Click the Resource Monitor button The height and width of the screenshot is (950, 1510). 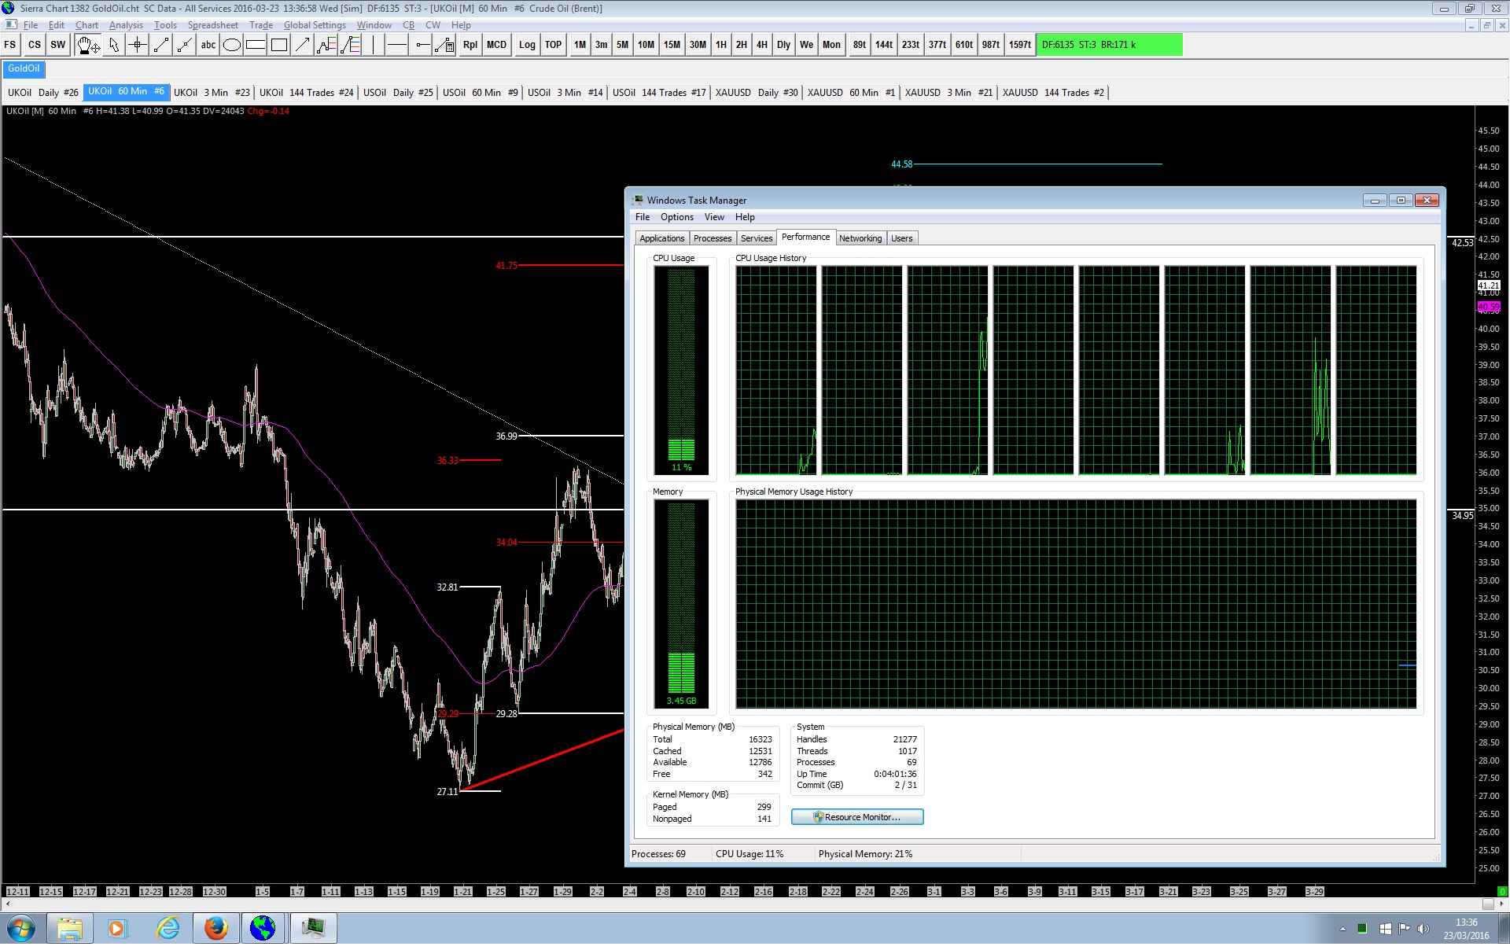point(857,817)
